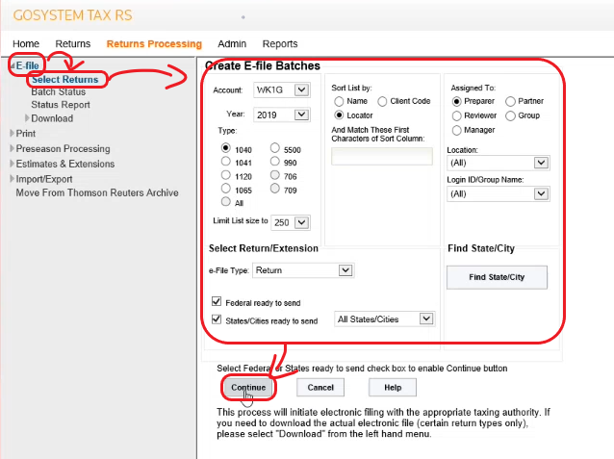Click the Cancel button

click(320, 388)
